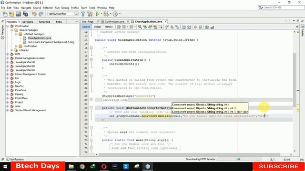
Task: Open the Refactor menu
Action: (x=48, y=8)
